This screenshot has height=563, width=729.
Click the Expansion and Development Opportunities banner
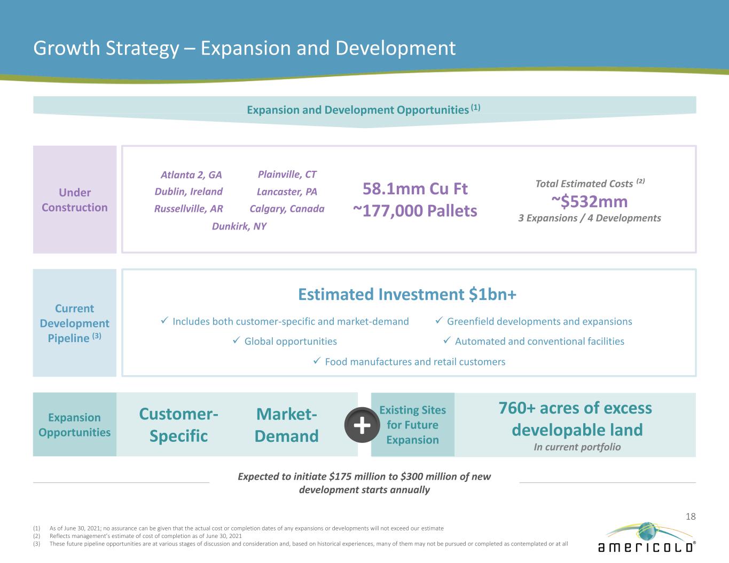[364, 110]
